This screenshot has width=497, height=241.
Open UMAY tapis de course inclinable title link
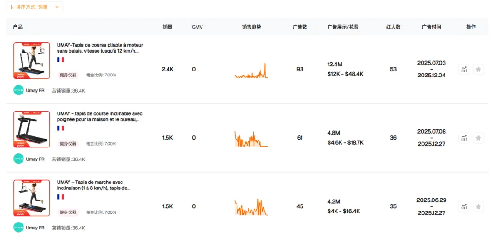tap(100, 116)
